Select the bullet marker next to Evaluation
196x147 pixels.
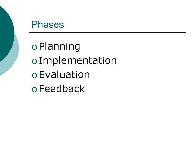coord(34,75)
